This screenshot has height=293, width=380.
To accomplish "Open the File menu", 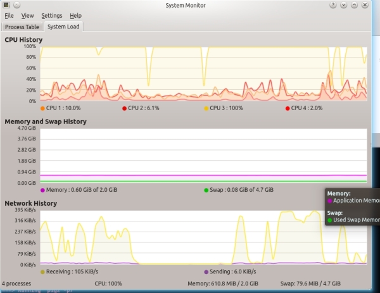I will (x=9, y=16).
